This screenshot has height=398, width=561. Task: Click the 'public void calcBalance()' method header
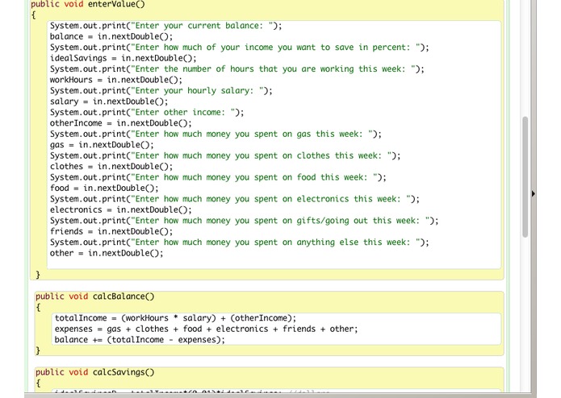[94, 296]
